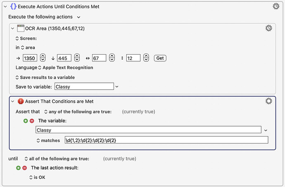Click the red Assert exclamation icon

coord(21,101)
